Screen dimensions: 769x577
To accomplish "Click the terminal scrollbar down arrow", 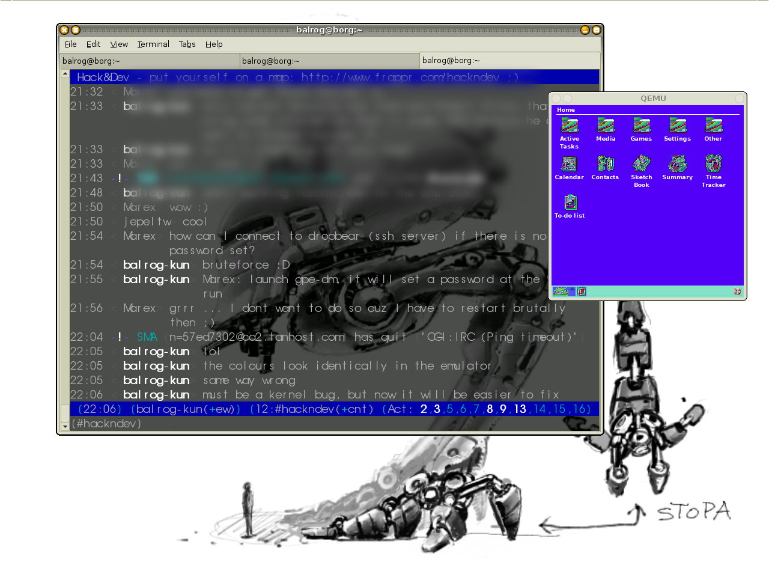I will (65, 426).
